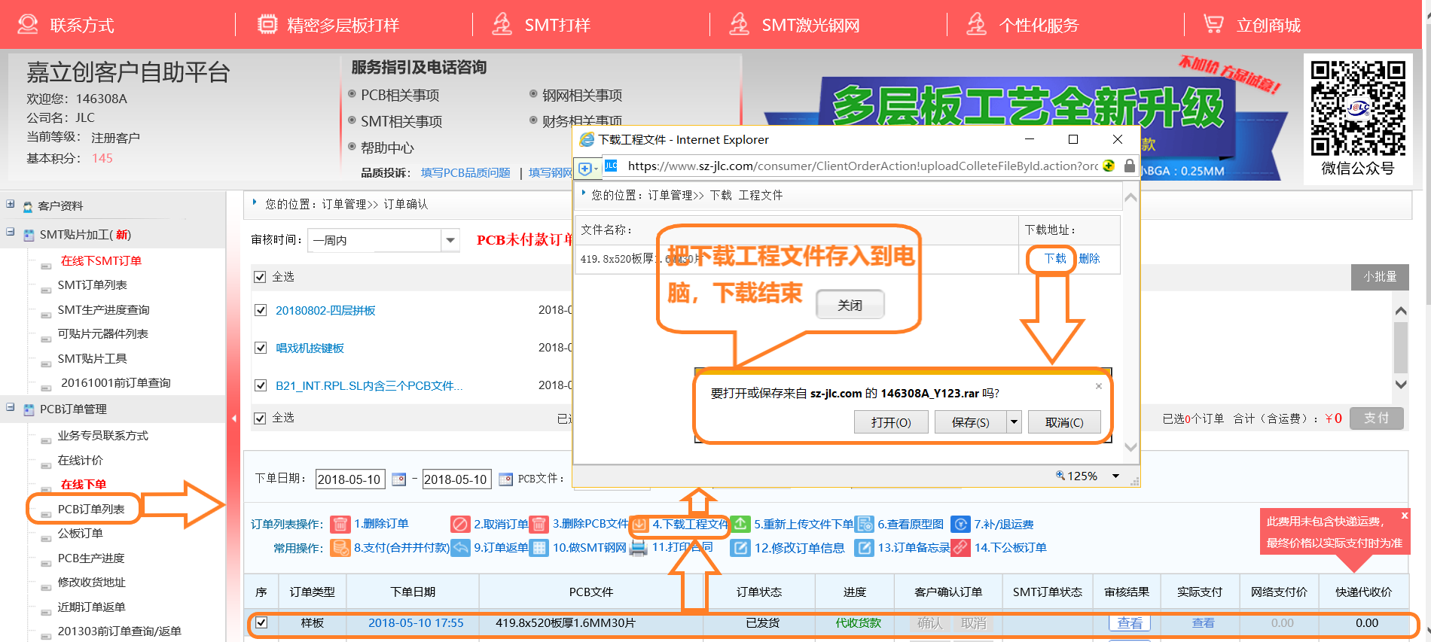Click the 重新上传文件下单 upload icon
Screen dimensions: 1431x642
coord(741,524)
